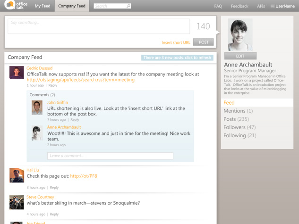Reply to John Griffin's comment
The width and height of the screenshot is (299, 224).
pos(75,120)
